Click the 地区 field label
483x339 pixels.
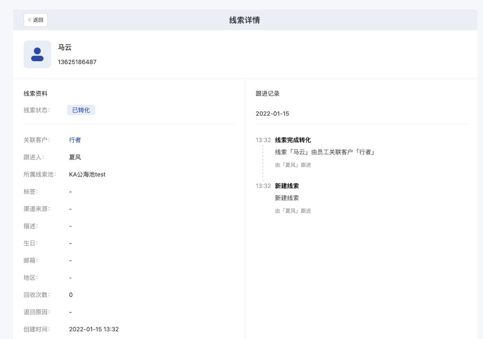(31, 278)
